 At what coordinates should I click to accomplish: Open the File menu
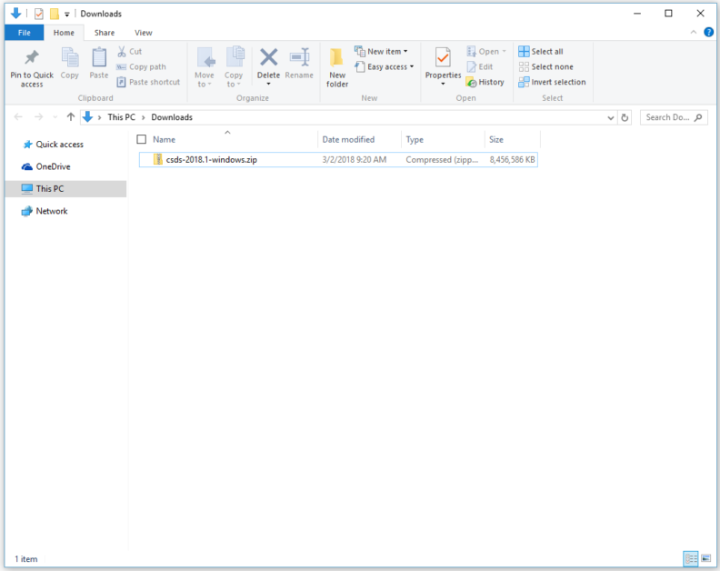tap(24, 33)
